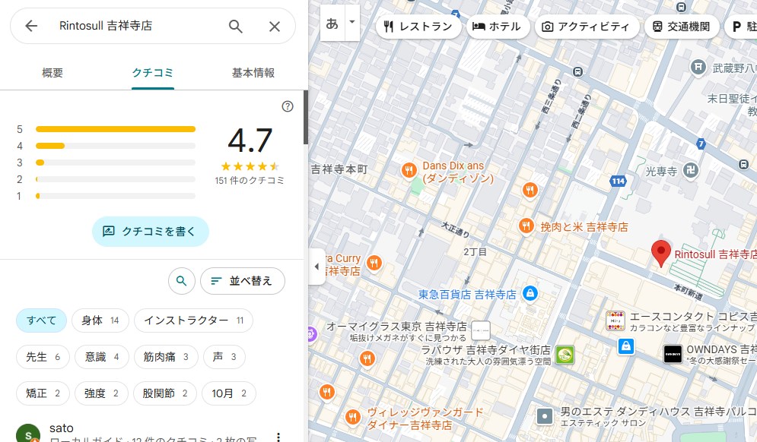Screen dimensions: 757x442
Task: Select the 東急百貨店 吉祥寺店 shopping marker
Action: [x=531, y=293]
